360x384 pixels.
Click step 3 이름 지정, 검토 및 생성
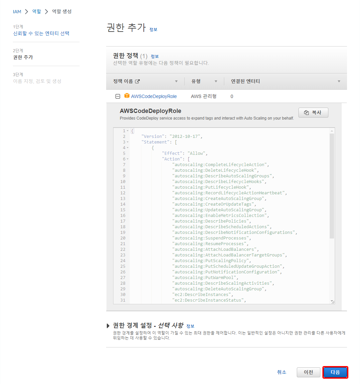[x=37, y=81]
